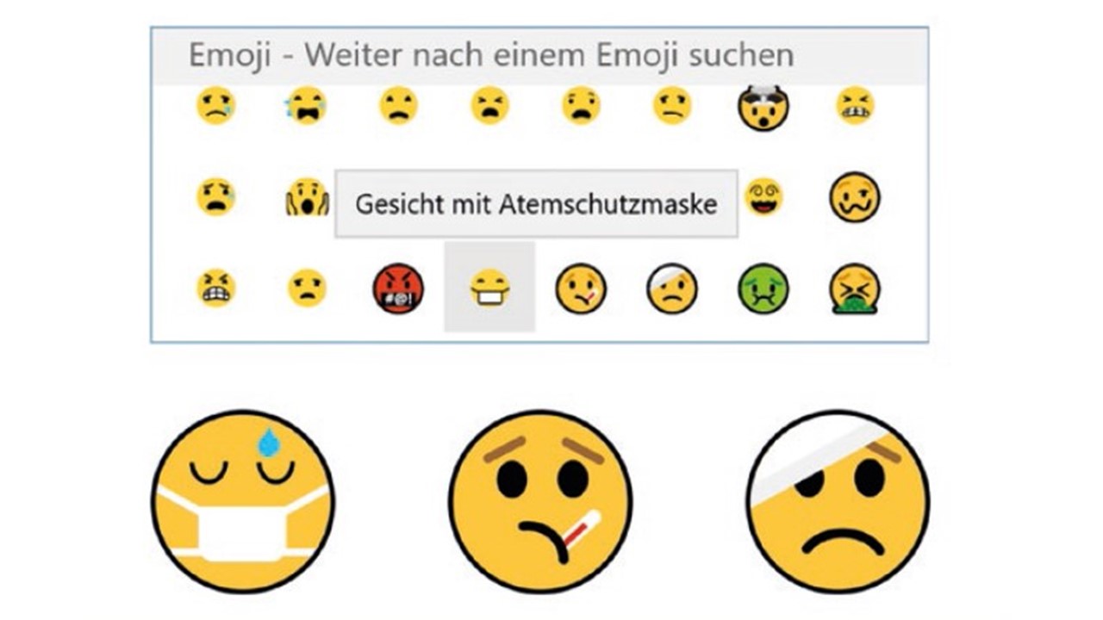Image resolution: width=1103 pixels, height=620 pixels.
Task: Click the large masked face illustration
Action: tap(243, 500)
